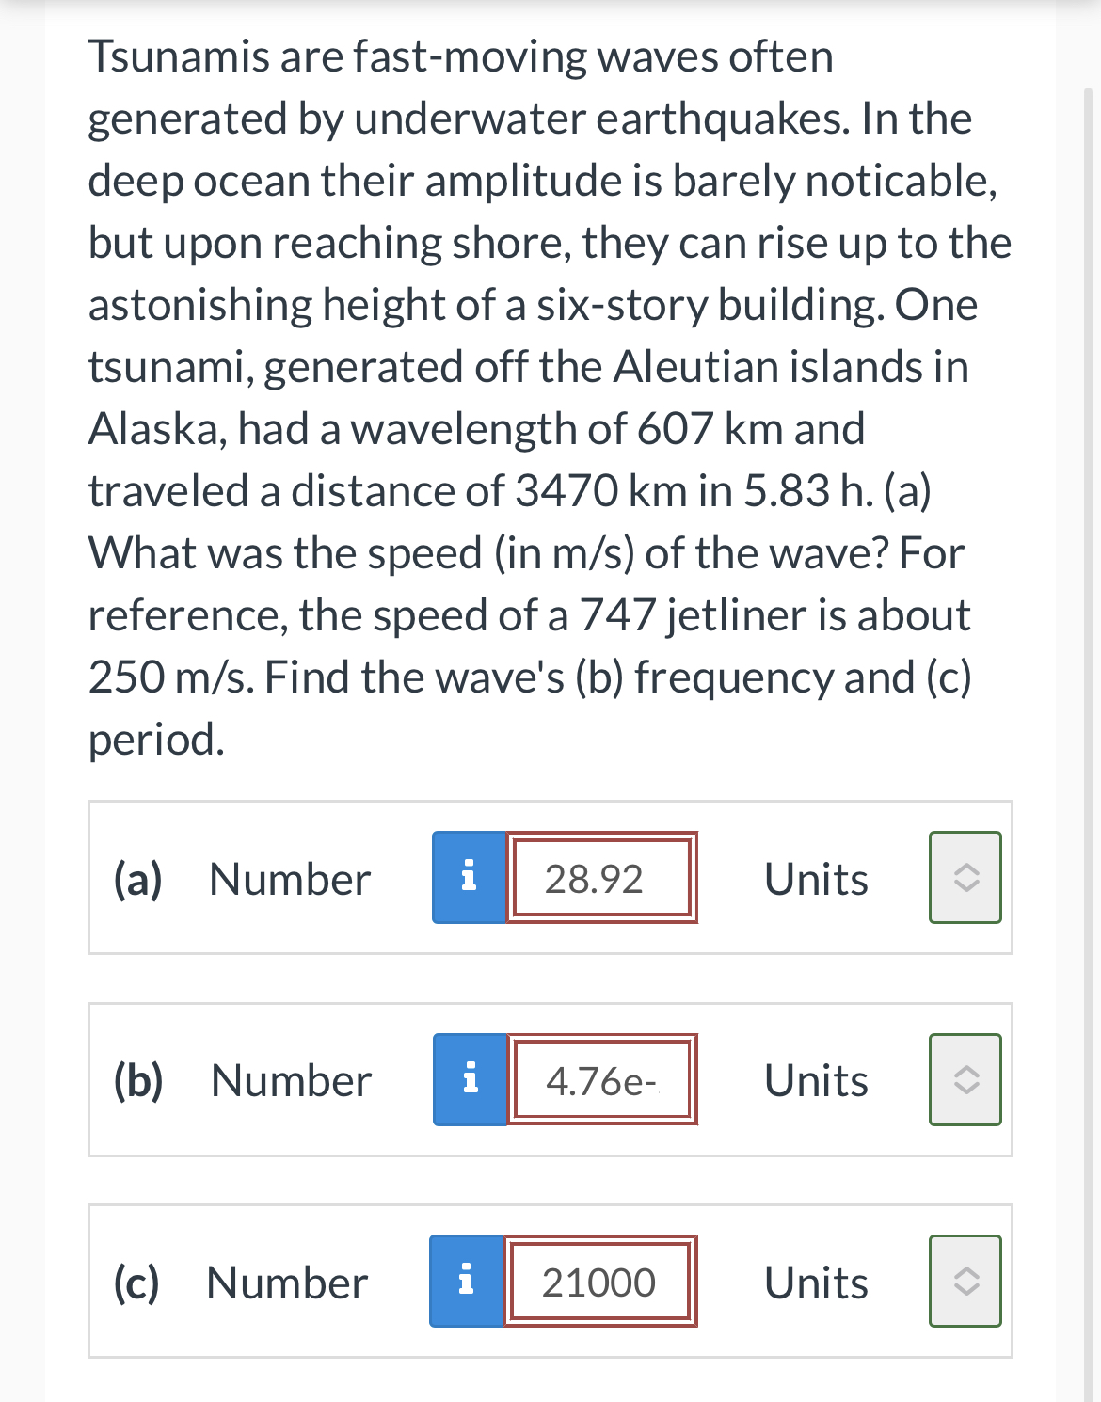Select the answer field containing 21000
The width and height of the screenshot is (1101, 1402).
(598, 1281)
